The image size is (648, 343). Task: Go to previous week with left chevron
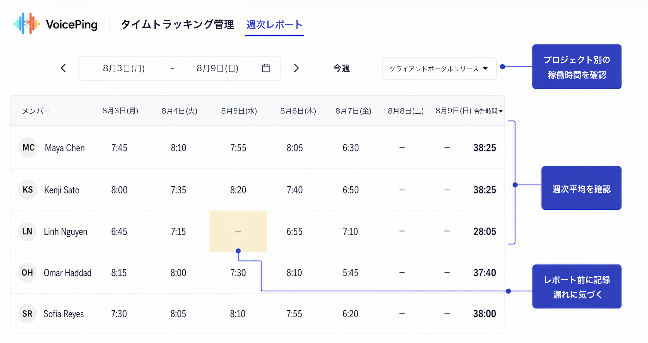click(x=63, y=68)
